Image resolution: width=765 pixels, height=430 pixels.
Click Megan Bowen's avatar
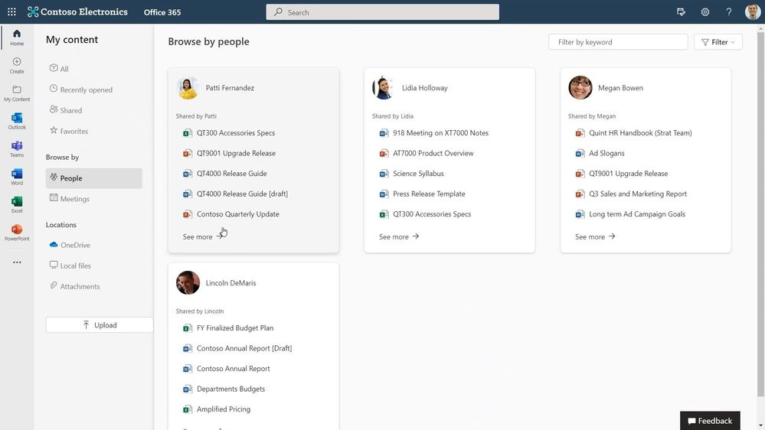tap(580, 88)
